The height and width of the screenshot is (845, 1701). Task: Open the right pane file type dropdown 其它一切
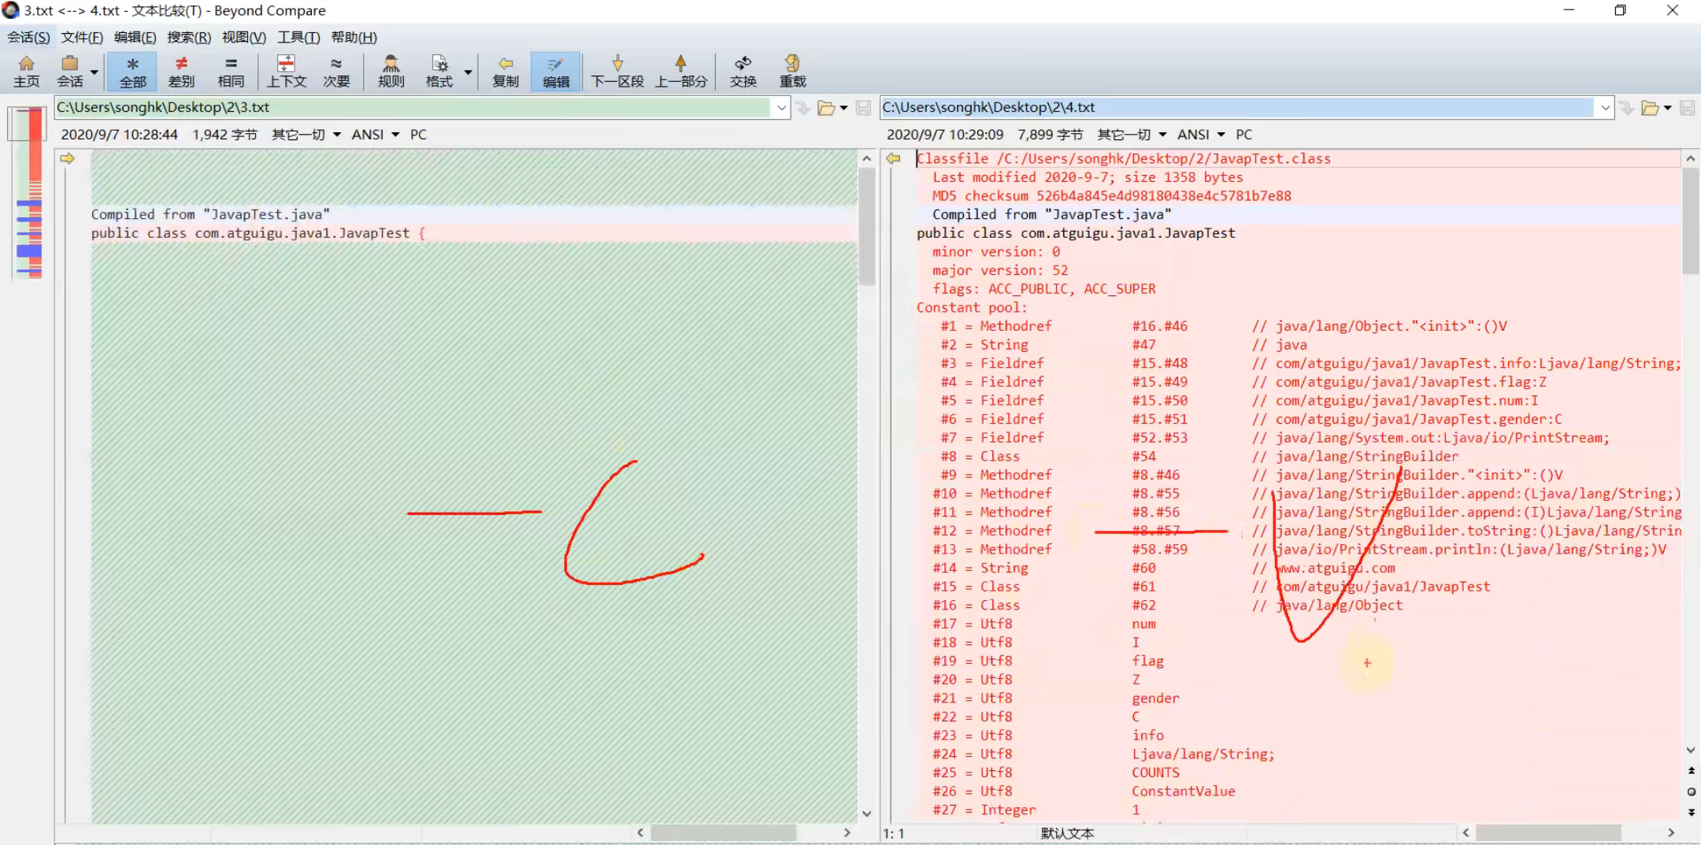click(1132, 135)
